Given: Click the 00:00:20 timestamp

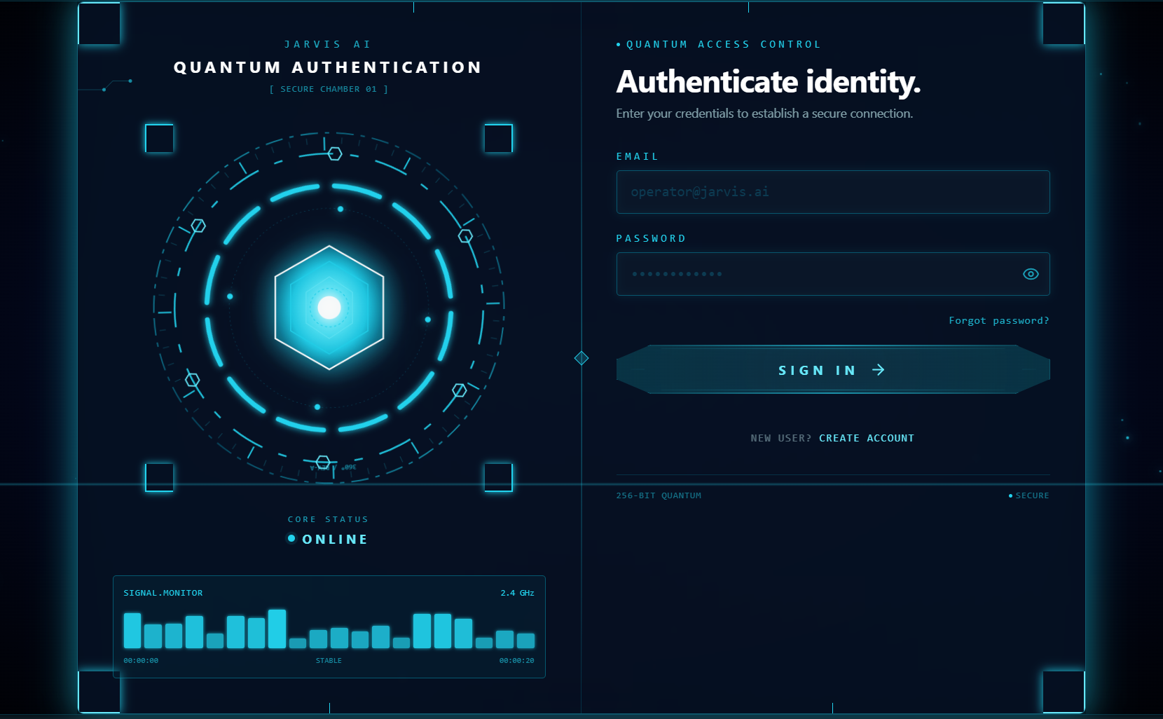Looking at the screenshot, I should (x=516, y=661).
